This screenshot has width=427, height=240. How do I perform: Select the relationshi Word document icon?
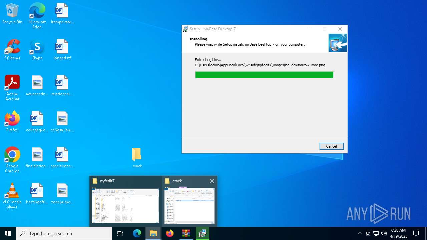point(62,86)
